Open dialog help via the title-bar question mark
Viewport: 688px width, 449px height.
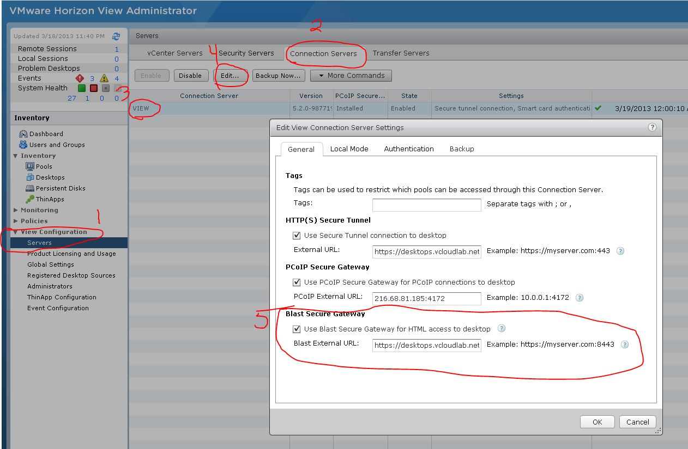click(x=652, y=127)
